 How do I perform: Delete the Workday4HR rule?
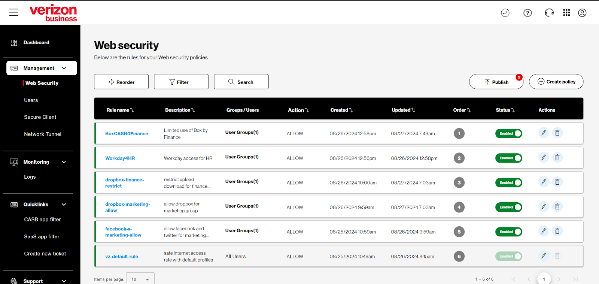click(x=557, y=157)
